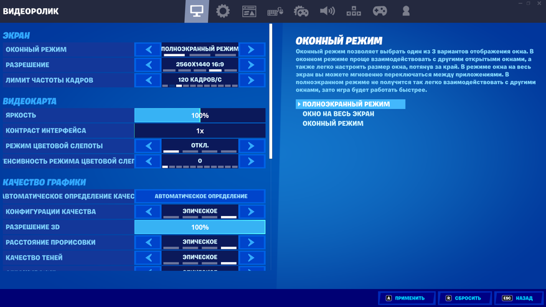Open the account profile settings icon
This screenshot has width=546, height=307.
[406, 11]
